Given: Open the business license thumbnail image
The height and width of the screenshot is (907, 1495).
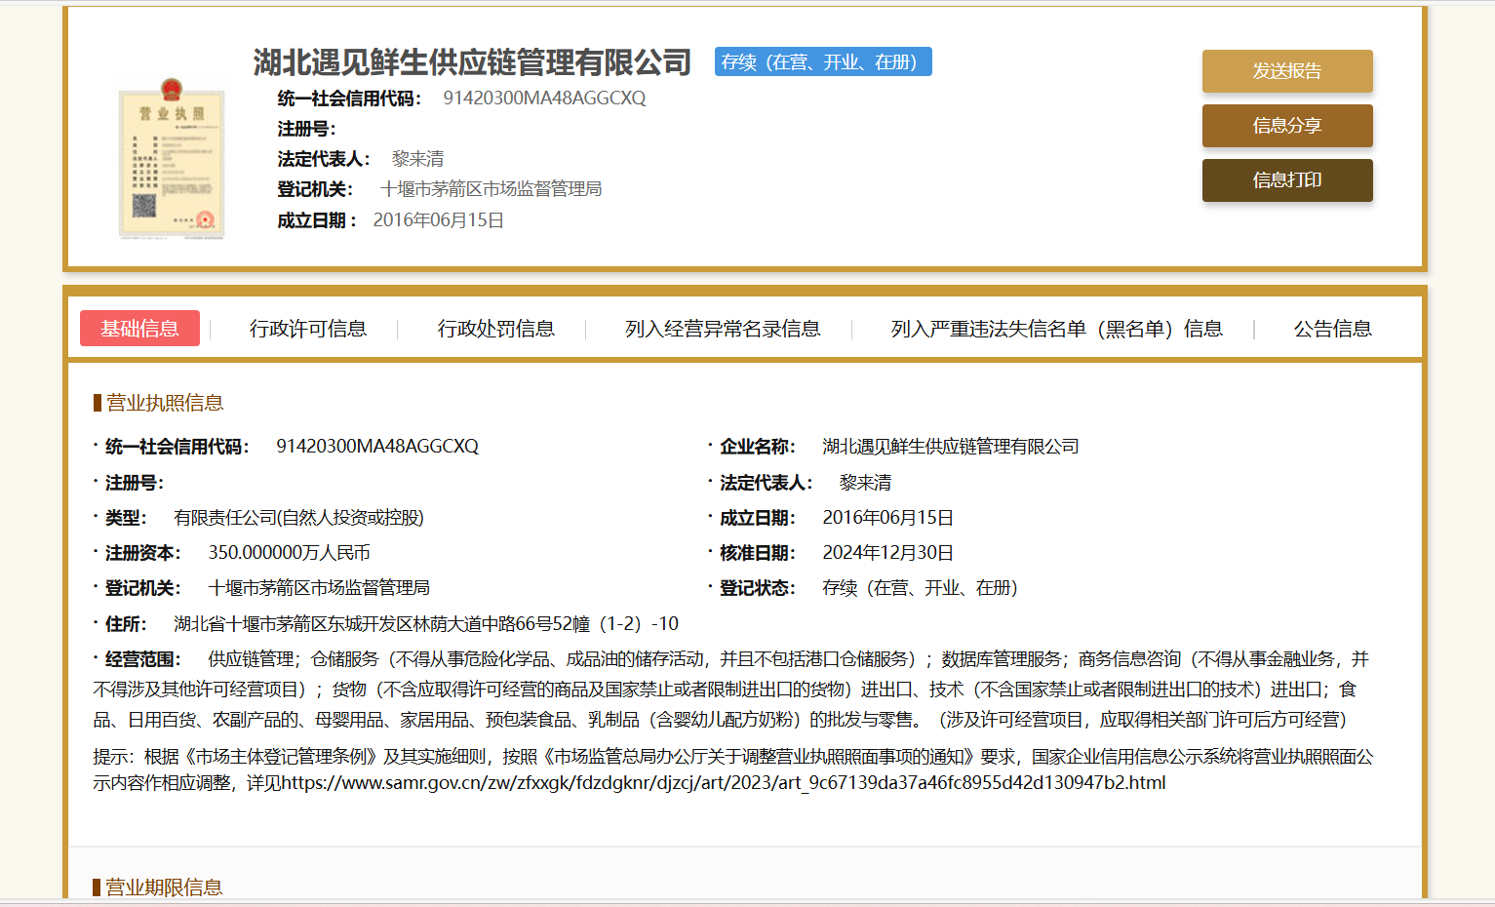Looking at the screenshot, I should pos(172,160).
